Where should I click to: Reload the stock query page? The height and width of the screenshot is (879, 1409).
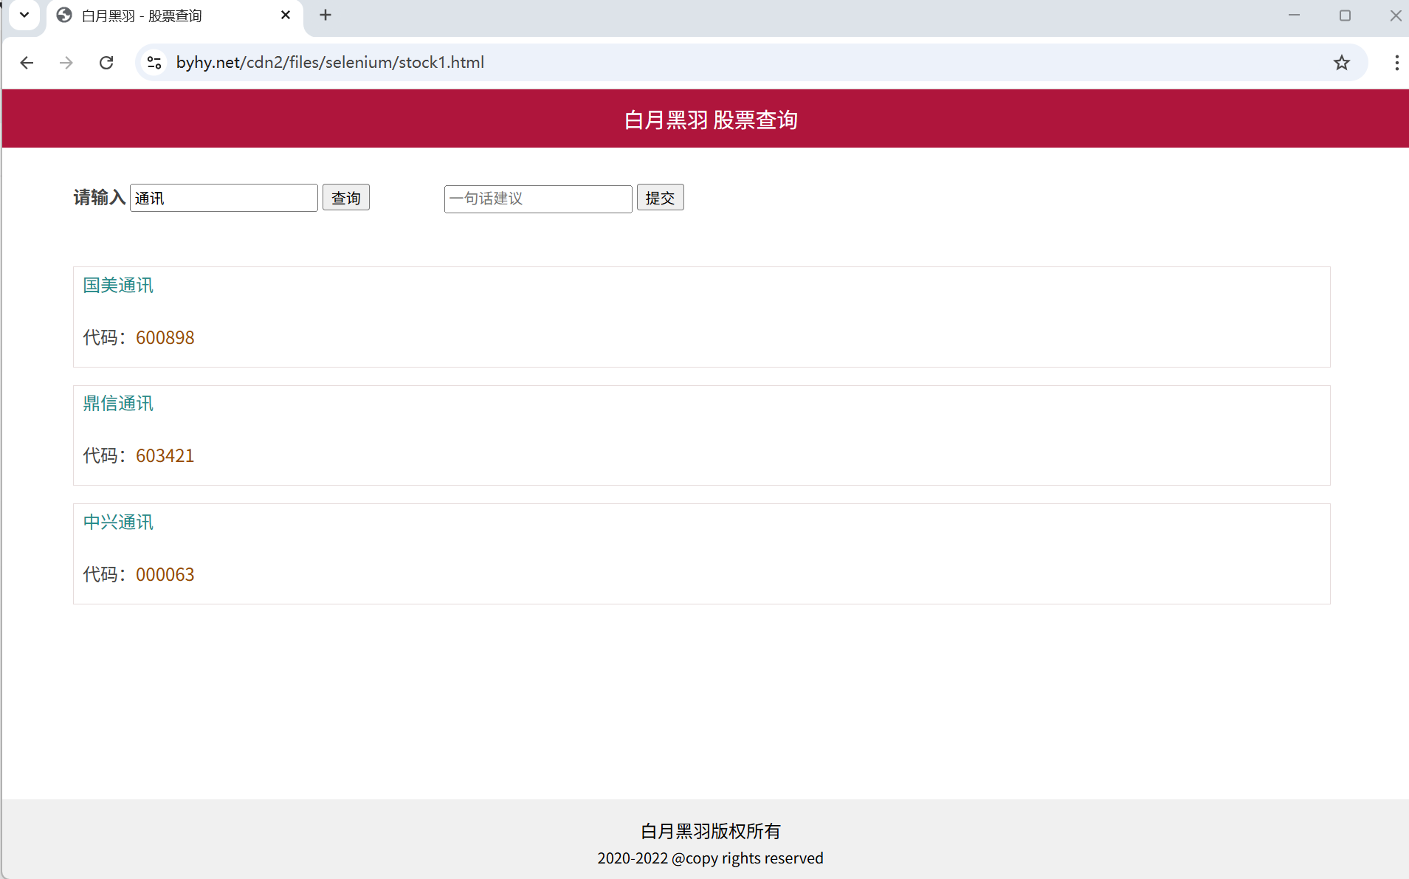coord(106,63)
